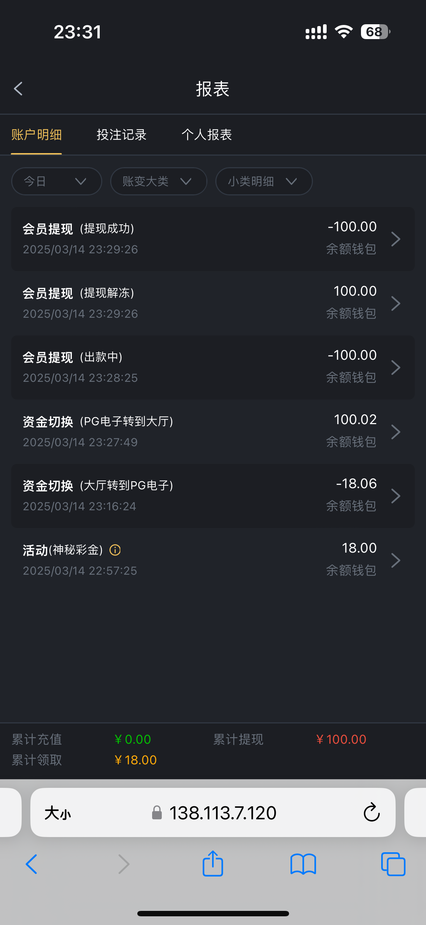Viewport: 426px width, 925px height.
Task: Tap the info icon next to 活动(神秘彩金)
Action: point(115,550)
